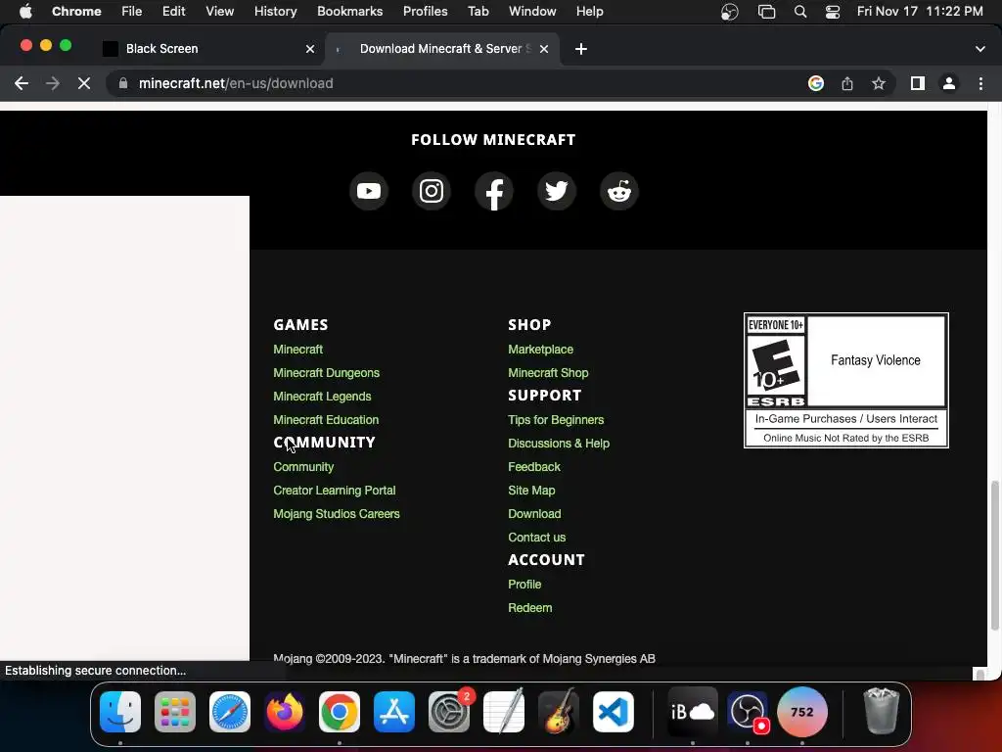Image resolution: width=1002 pixels, height=752 pixels.
Task: Open the Minecraft Education link
Action: [326, 420]
